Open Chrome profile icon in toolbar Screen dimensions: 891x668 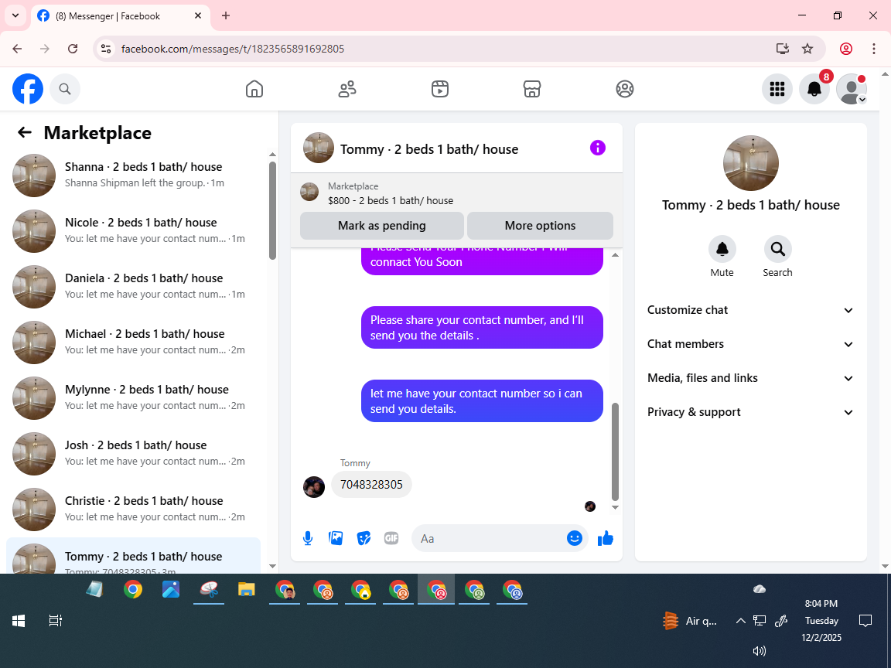(846, 49)
